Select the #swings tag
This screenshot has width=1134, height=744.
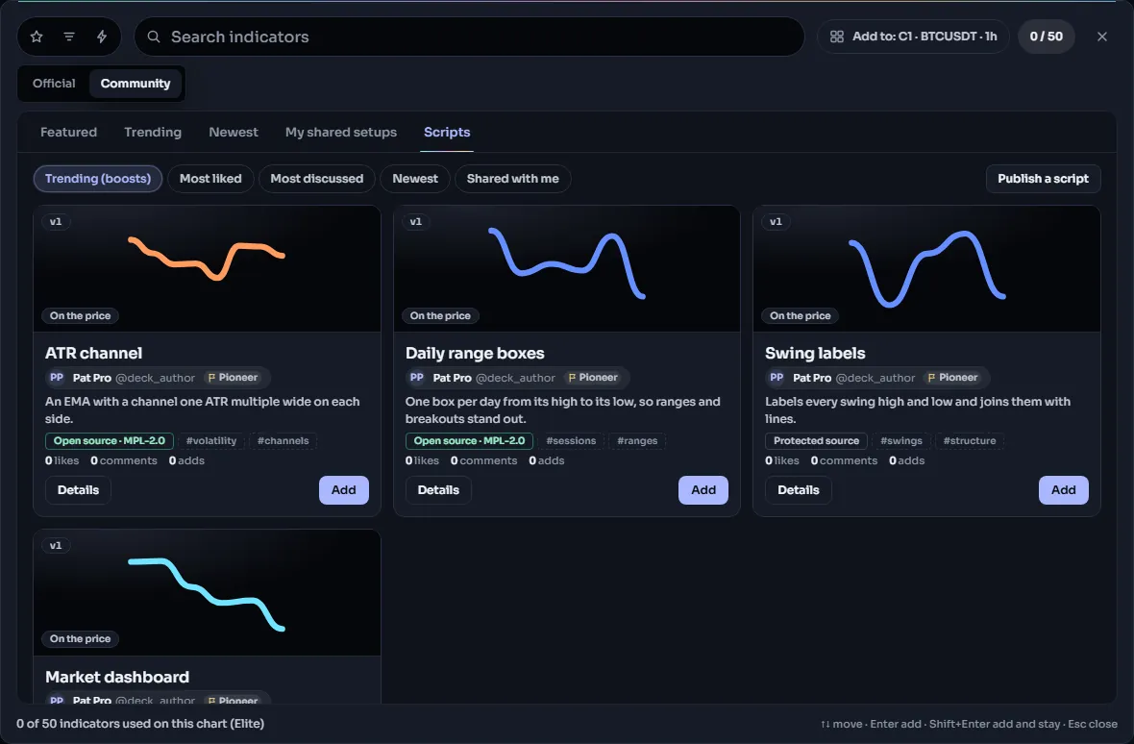point(901,441)
